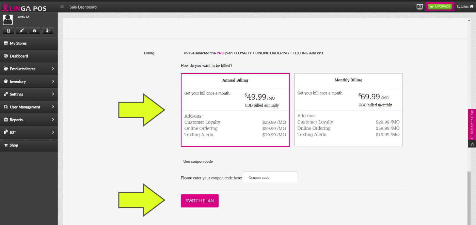
Task: Click Online Ordering $59.99 in Monthly card
Action: tap(349, 128)
